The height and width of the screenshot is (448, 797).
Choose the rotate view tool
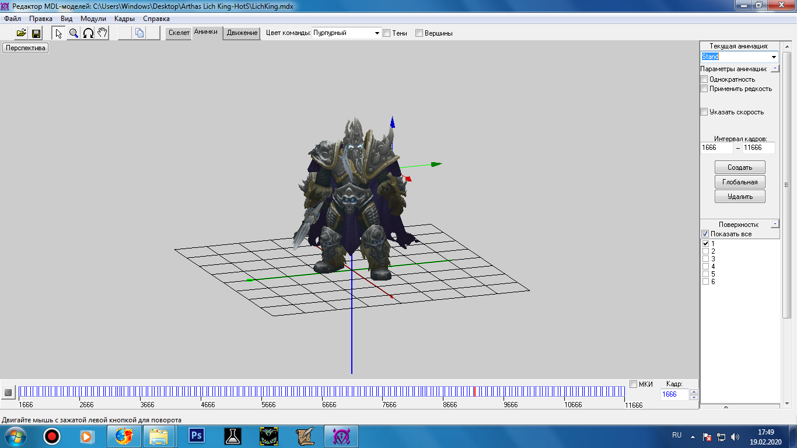click(88, 33)
